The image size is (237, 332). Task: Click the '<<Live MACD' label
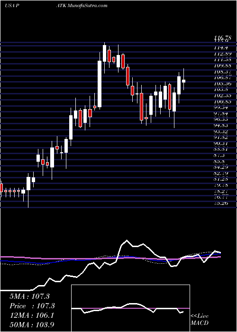(200, 320)
